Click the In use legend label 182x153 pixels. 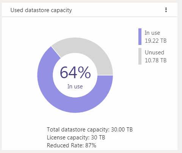pyautogui.click(x=152, y=33)
